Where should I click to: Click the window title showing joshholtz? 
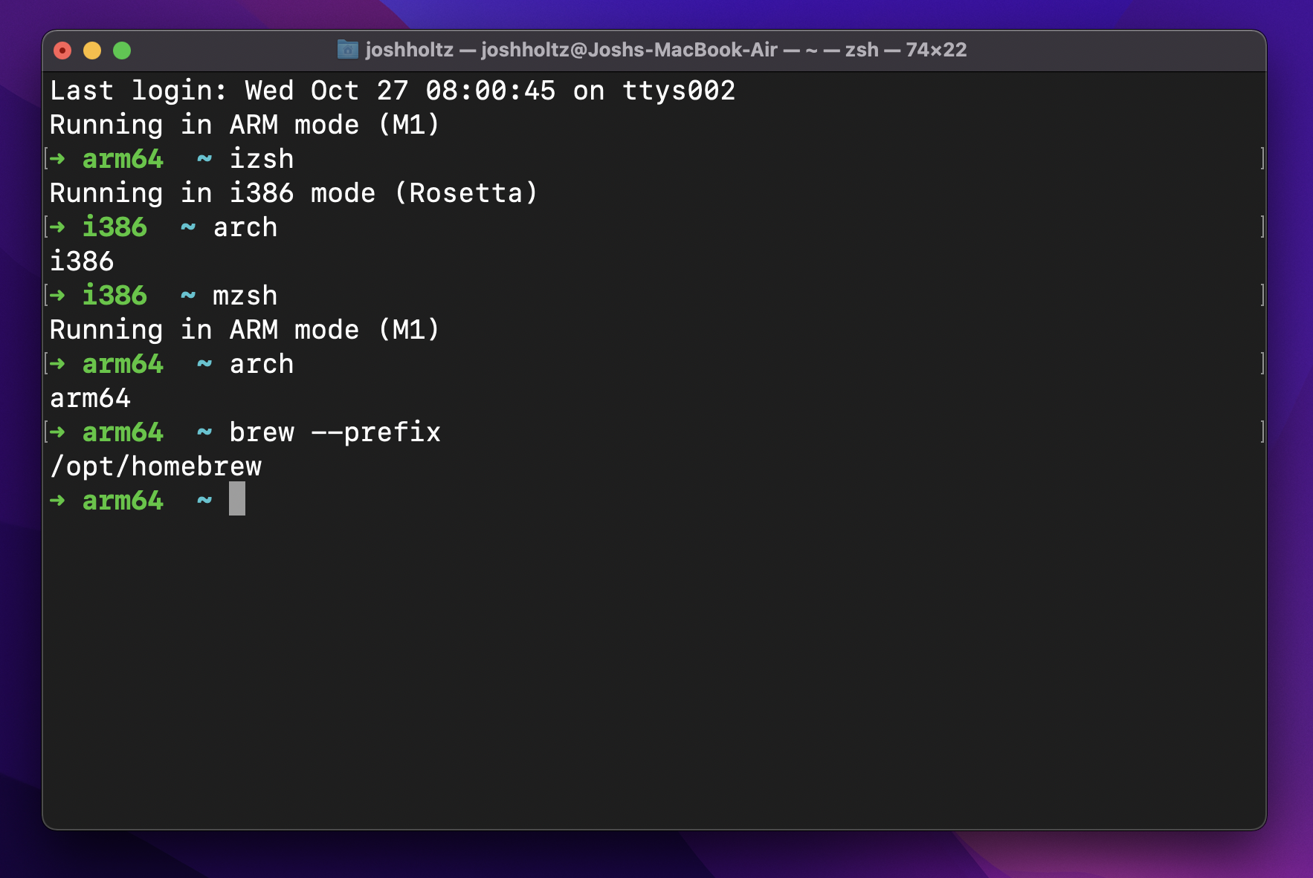click(x=410, y=50)
